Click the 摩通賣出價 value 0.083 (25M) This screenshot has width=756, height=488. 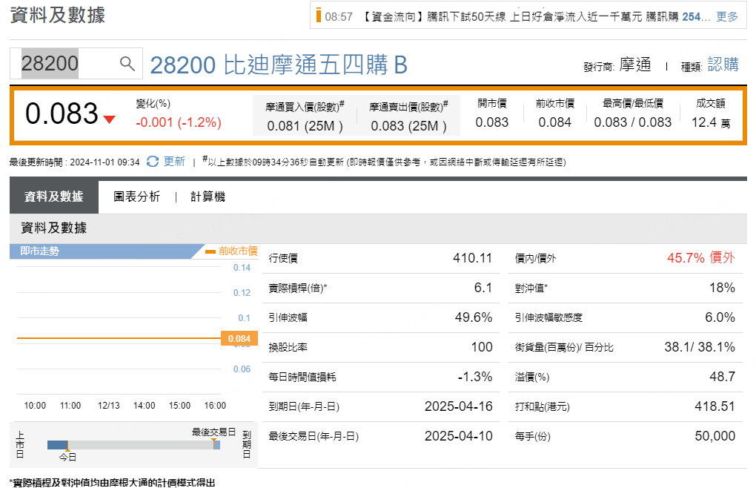pyautogui.click(x=408, y=126)
